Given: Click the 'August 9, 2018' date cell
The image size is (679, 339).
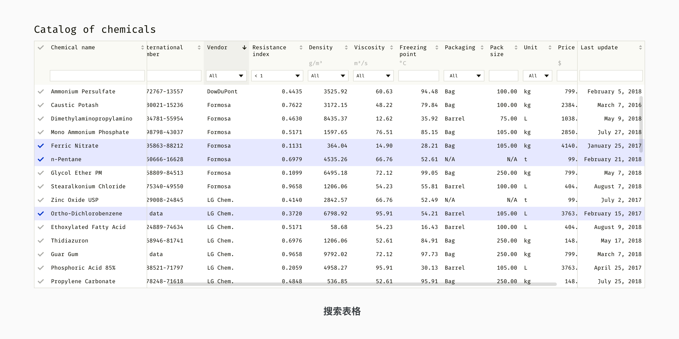Looking at the screenshot, I should (x=618, y=227).
